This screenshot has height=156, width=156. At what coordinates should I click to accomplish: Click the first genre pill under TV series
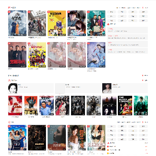(111, 12)
